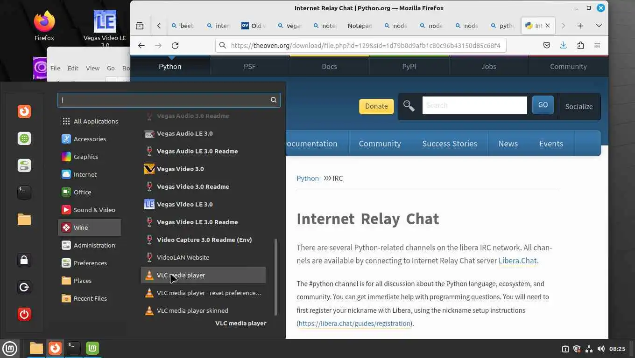Image resolution: width=635 pixels, height=358 pixels.
Task: Follow the Libera.Chat link
Action: (518, 261)
